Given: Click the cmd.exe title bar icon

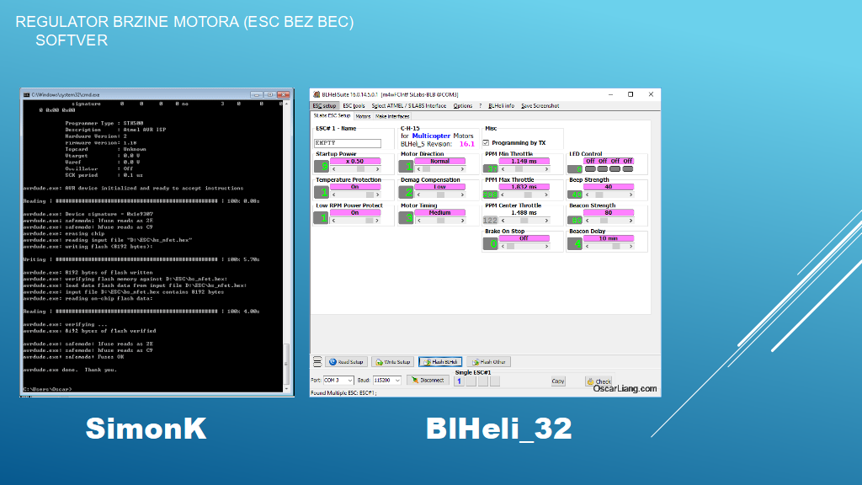Looking at the screenshot, I should pyautogui.click(x=27, y=95).
